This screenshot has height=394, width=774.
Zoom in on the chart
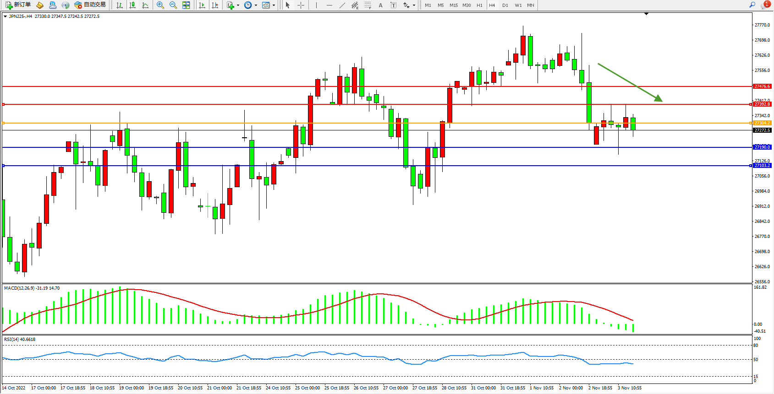pos(160,5)
